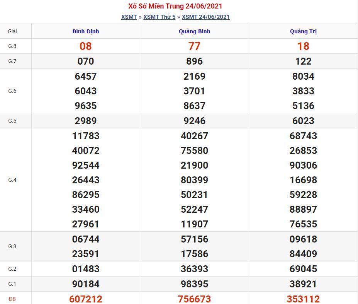Click the G.1 number 98395

pos(194,284)
